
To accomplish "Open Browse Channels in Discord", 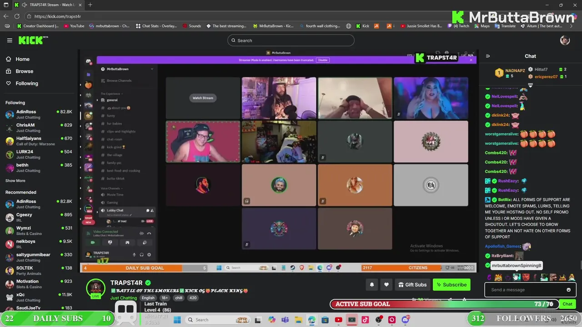I will click(x=119, y=81).
